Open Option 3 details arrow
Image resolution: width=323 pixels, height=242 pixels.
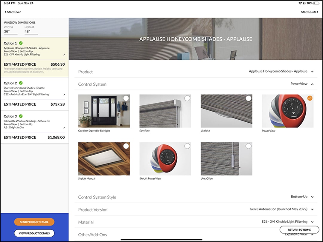[64, 128]
